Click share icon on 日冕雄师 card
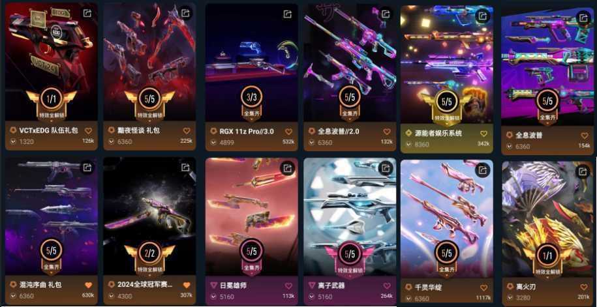Screen dimensions: 597x307 (x=288, y=168)
